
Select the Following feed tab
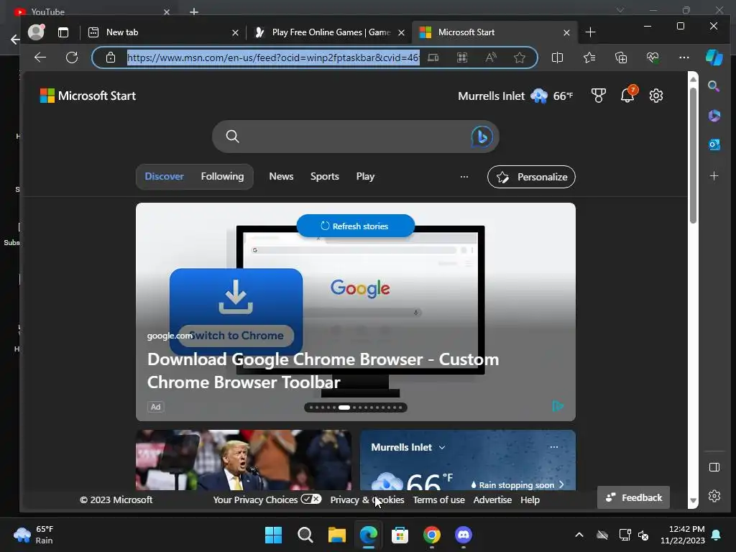223,177
